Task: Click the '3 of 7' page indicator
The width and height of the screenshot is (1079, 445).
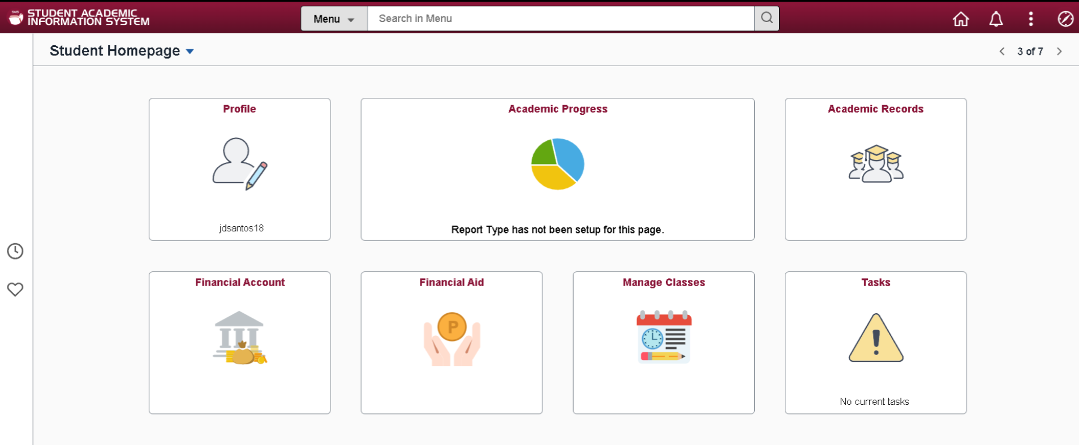Action: (x=1030, y=51)
